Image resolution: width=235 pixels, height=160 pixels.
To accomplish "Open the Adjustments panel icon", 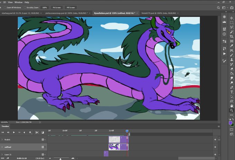I will [224, 41].
